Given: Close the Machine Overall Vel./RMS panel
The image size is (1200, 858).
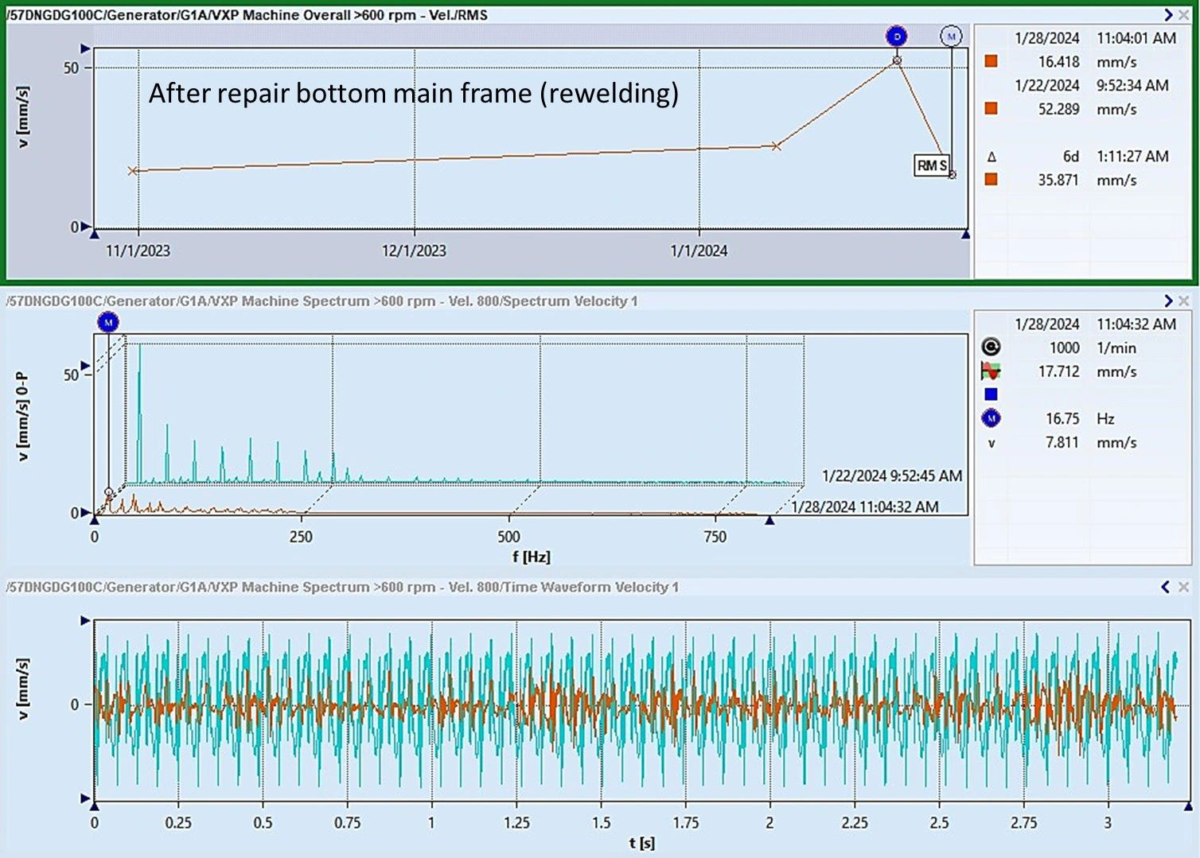Looking at the screenshot, I should pyautogui.click(x=1183, y=15).
